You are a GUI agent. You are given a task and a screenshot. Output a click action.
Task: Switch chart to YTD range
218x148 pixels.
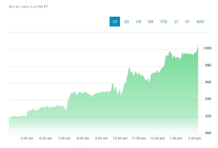click(x=164, y=22)
